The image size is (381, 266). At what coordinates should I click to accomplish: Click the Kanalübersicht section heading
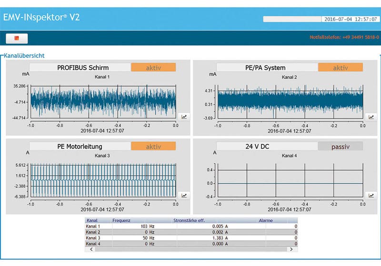[24, 56]
